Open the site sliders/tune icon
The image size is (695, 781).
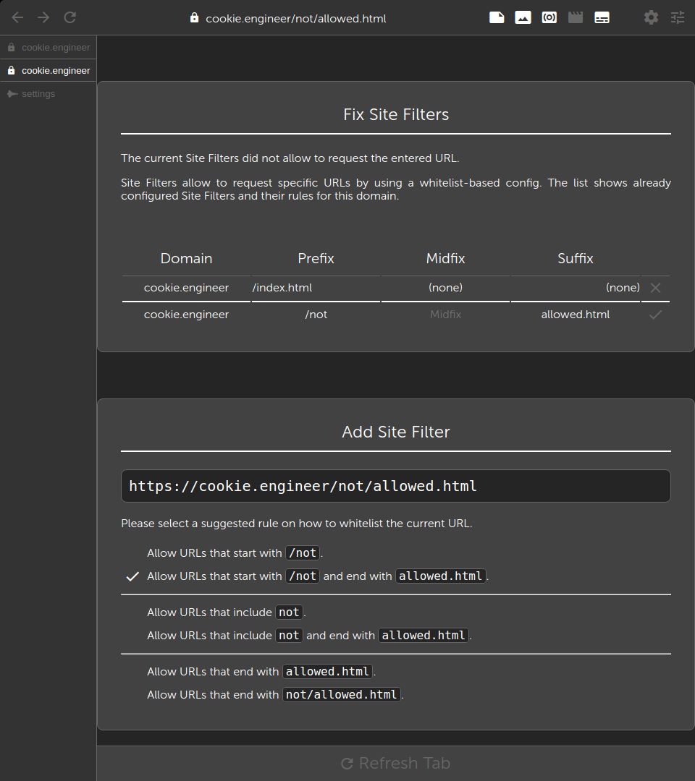678,18
